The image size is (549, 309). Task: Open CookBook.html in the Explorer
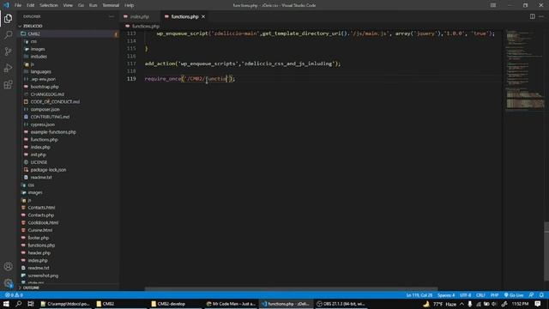pyautogui.click(x=43, y=222)
